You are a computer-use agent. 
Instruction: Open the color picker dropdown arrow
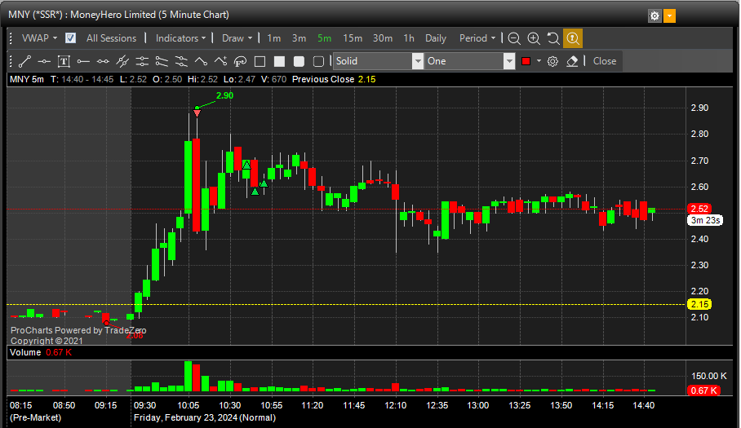[x=539, y=61]
